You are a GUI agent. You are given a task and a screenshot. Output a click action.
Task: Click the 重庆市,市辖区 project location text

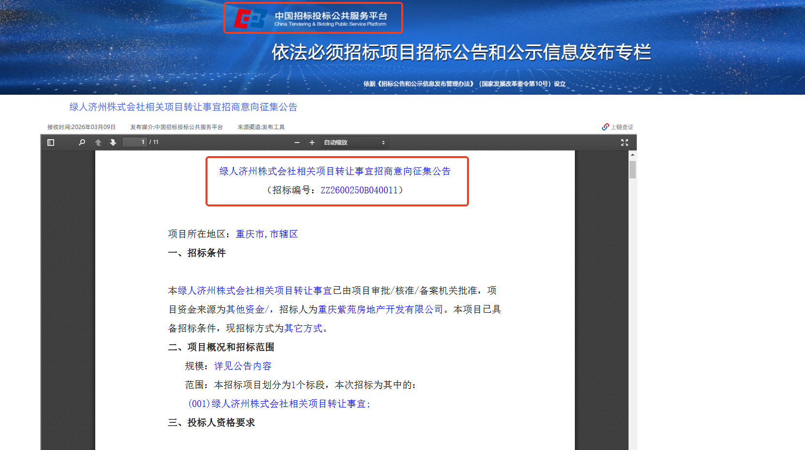(x=266, y=234)
